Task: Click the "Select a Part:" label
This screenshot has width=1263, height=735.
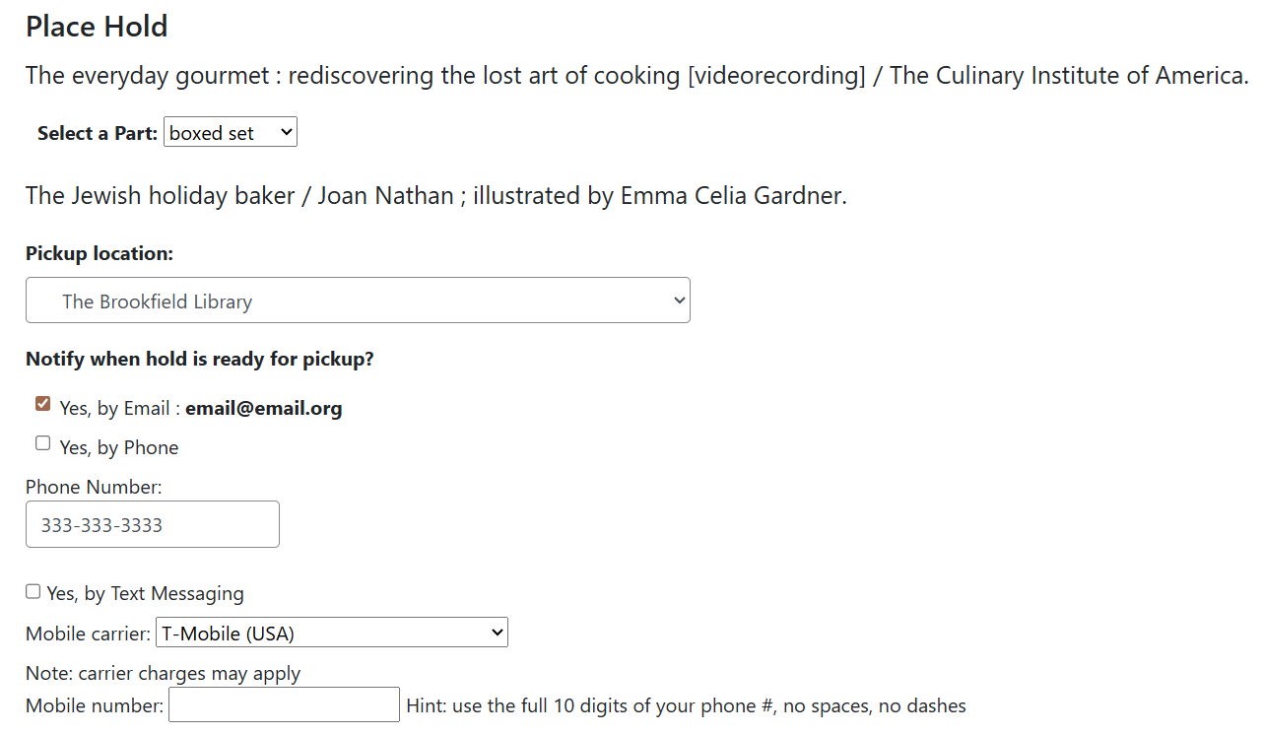Action: 97,133
